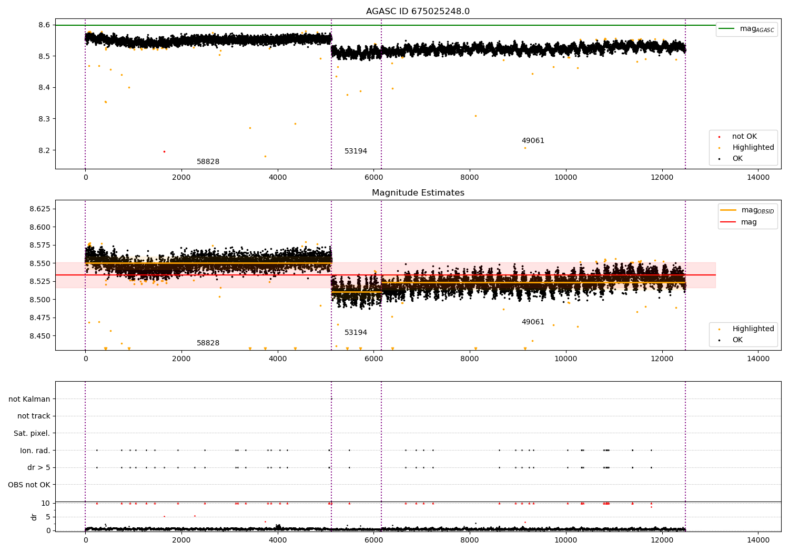Click the 49061 annotation in the AGASC ID plot
Image resolution: width=789 pixels, height=552 pixels.
coord(533,141)
